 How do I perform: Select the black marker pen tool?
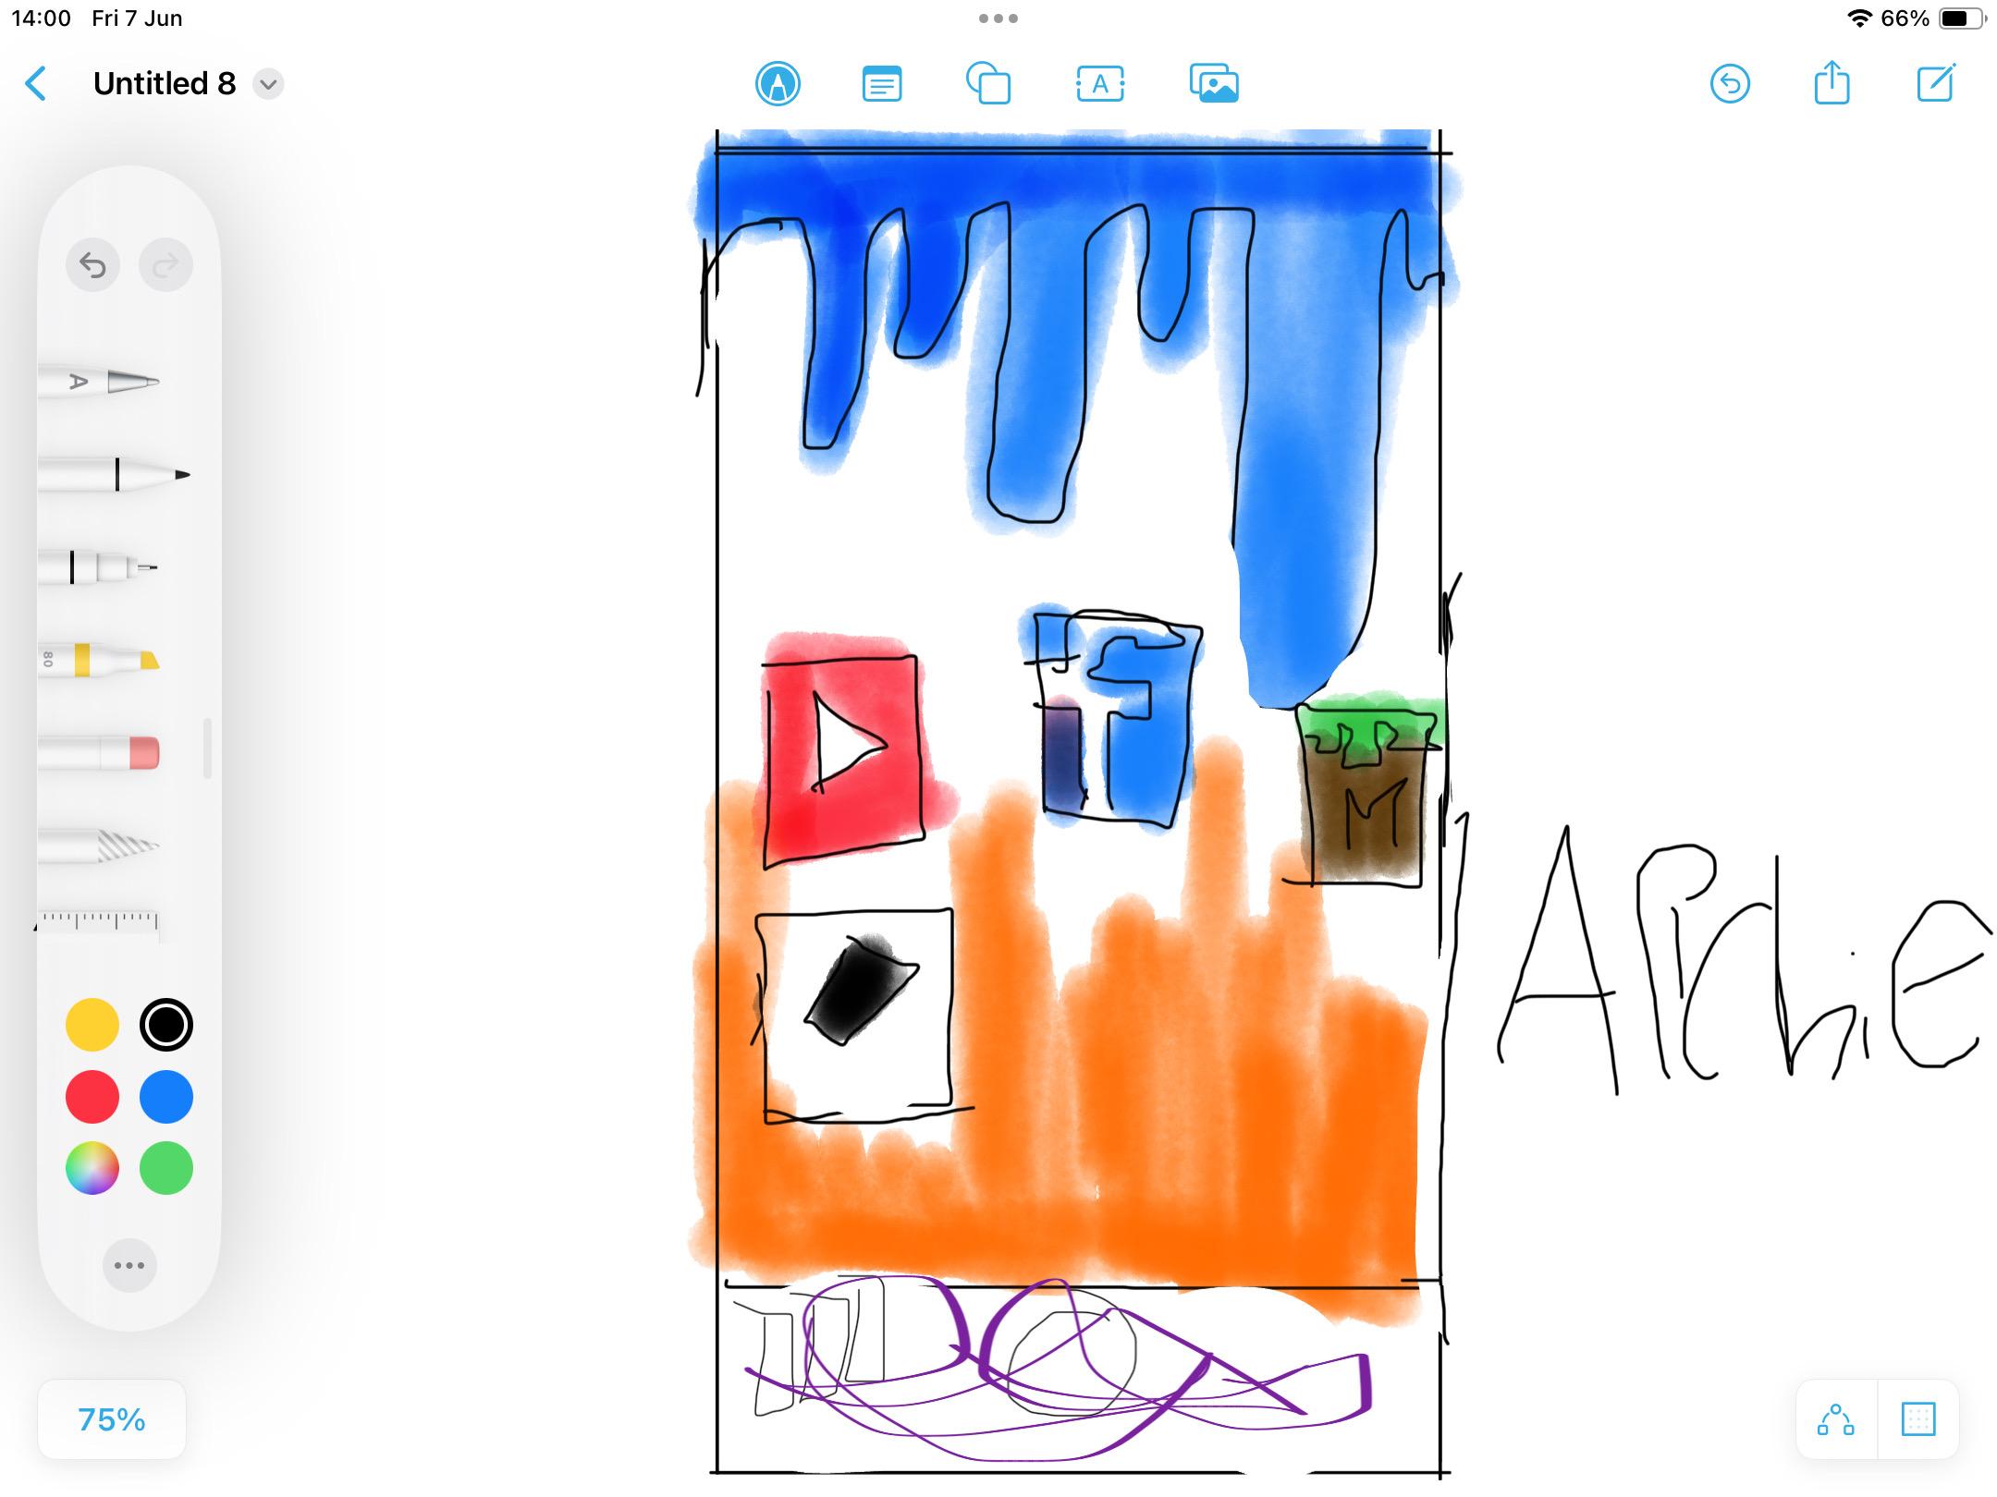pyautogui.click(x=115, y=474)
